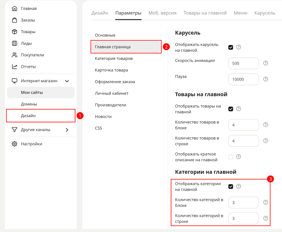Image resolution: width=282 pixels, height=232 pixels.
Task: Click the Пауза field with 10000
Action: pos(244,79)
